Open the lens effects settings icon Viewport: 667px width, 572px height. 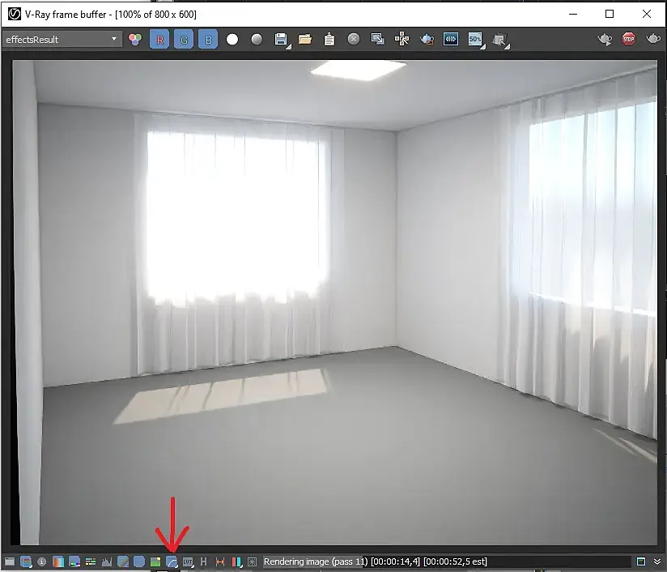tap(253, 561)
